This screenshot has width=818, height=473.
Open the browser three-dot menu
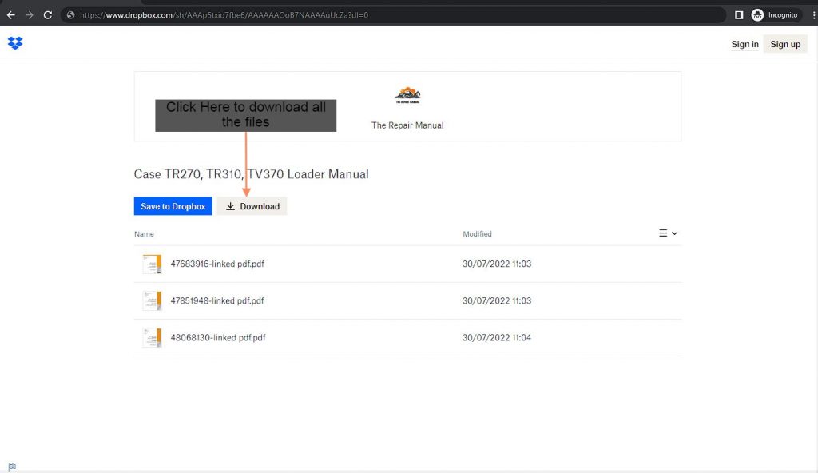pyautogui.click(x=812, y=14)
